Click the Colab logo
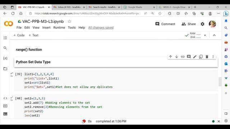Viewport: 230px width, 129px height. [9, 24]
